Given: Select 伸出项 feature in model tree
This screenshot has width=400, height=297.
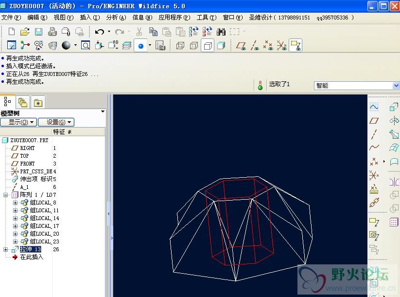Looking at the screenshot, I should [36, 179].
